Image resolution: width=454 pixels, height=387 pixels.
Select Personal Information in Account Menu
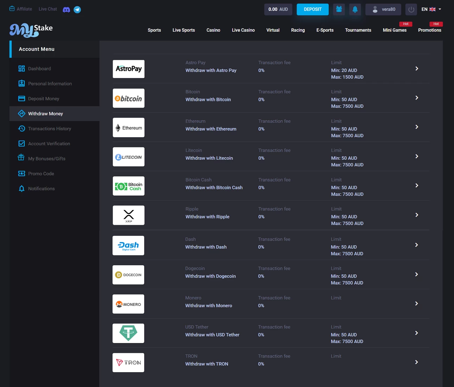tap(55, 83)
